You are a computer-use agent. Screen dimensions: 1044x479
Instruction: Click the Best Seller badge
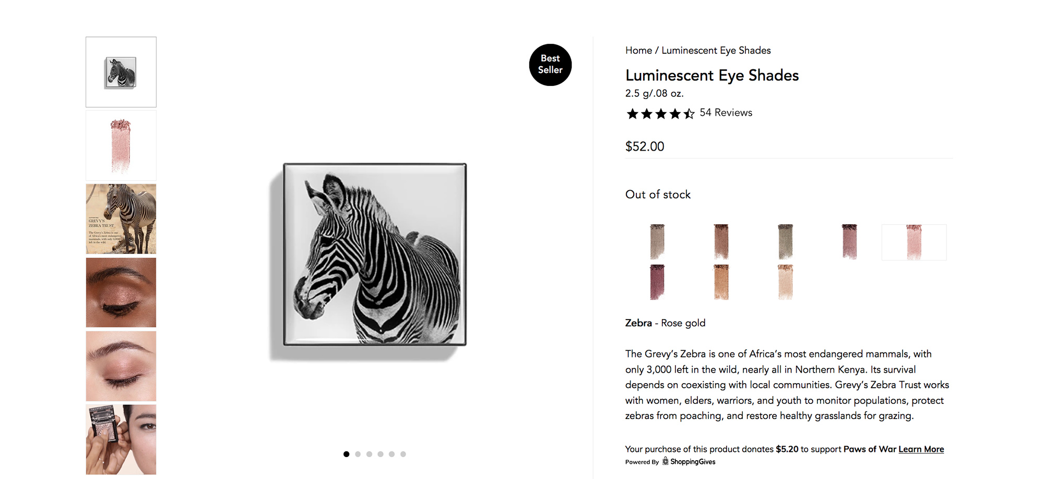coord(550,65)
